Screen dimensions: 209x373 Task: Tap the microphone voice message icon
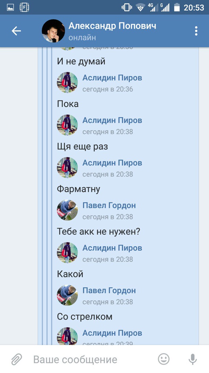192,359
